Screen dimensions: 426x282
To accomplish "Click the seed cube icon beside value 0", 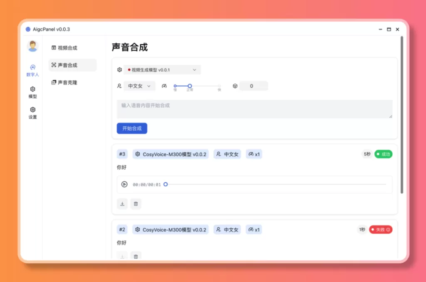I will pyautogui.click(x=235, y=86).
